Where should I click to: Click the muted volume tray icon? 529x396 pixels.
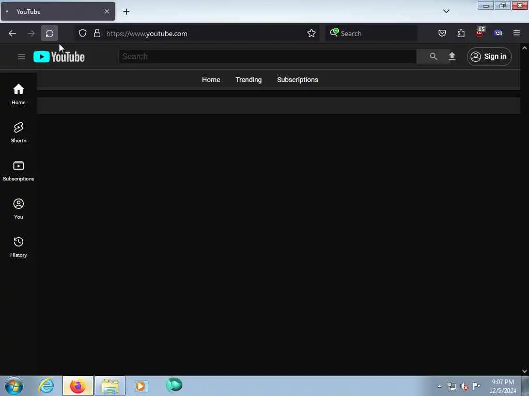click(x=464, y=387)
